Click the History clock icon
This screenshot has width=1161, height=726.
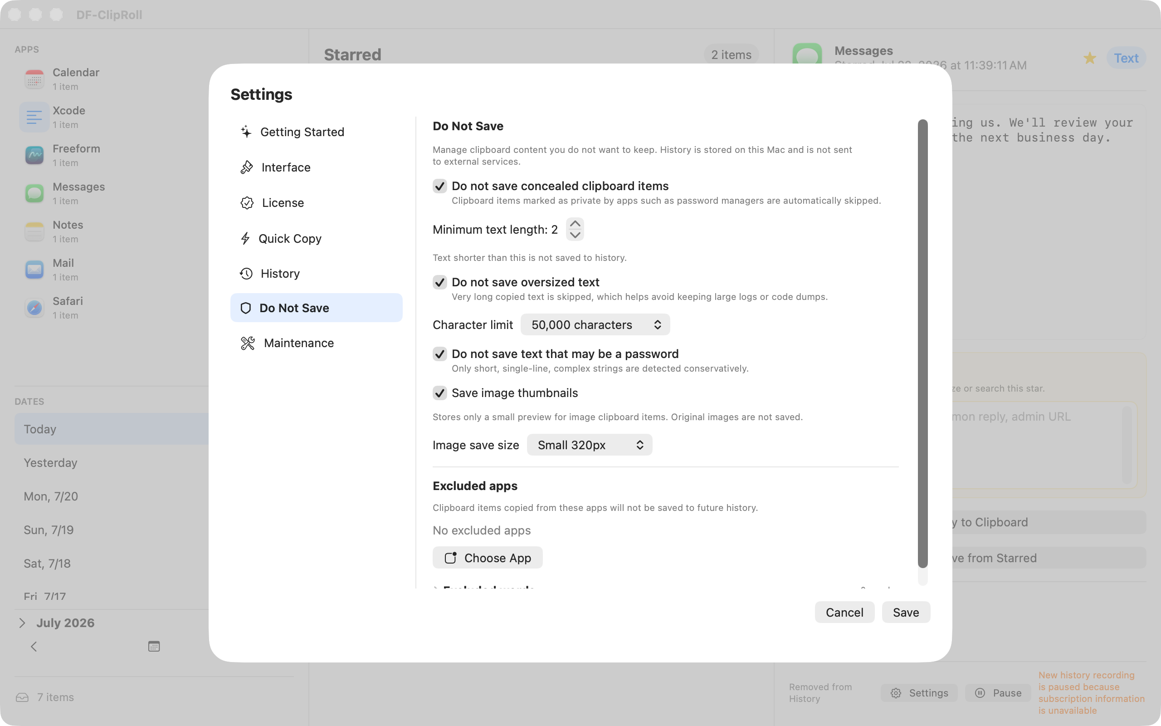246,273
